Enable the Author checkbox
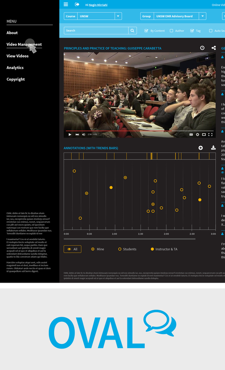 (171, 31)
